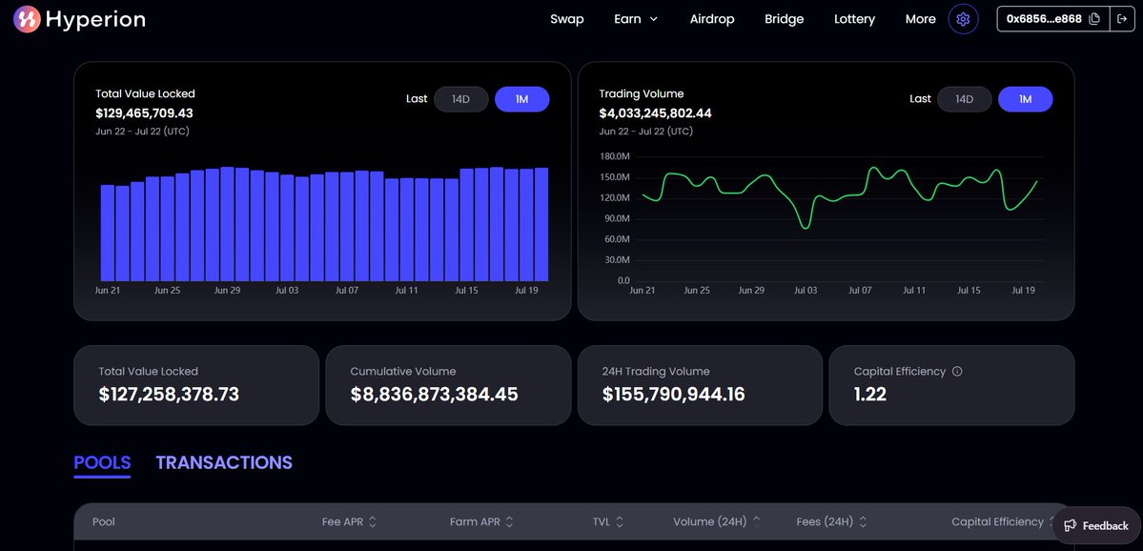Click the Capital Efficiency column header

[x=997, y=521]
